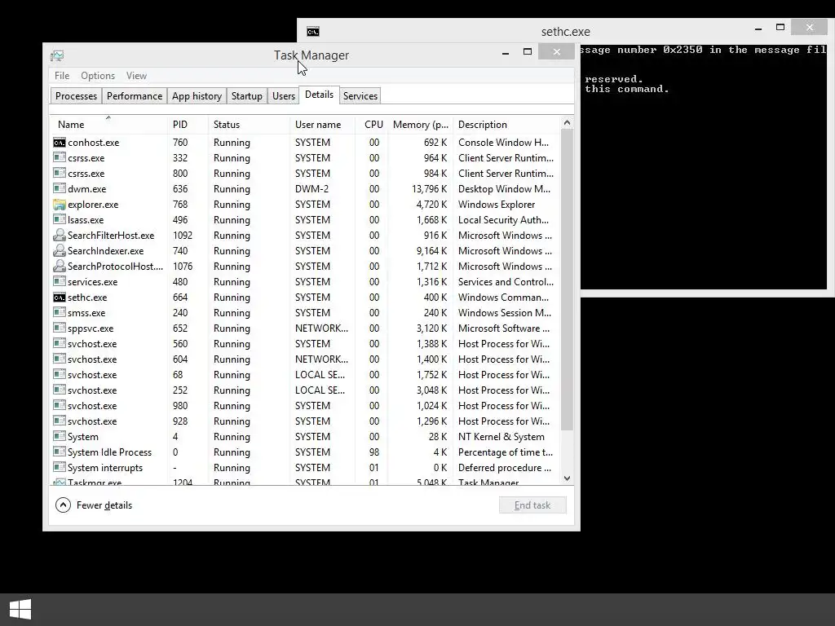
Task: Switch to the Processes tab
Action: (76, 96)
